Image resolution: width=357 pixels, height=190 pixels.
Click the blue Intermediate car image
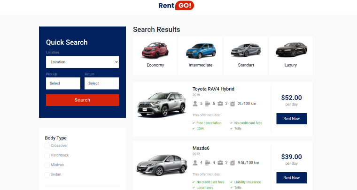pyautogui.click(x=201, y=51)
